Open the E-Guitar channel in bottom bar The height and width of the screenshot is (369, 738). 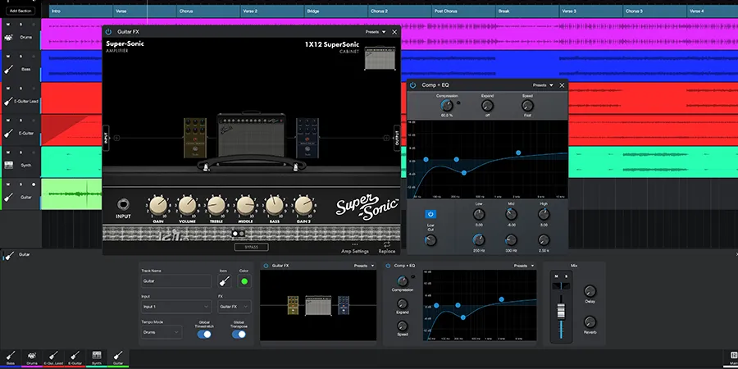click(x=75, y=358)
